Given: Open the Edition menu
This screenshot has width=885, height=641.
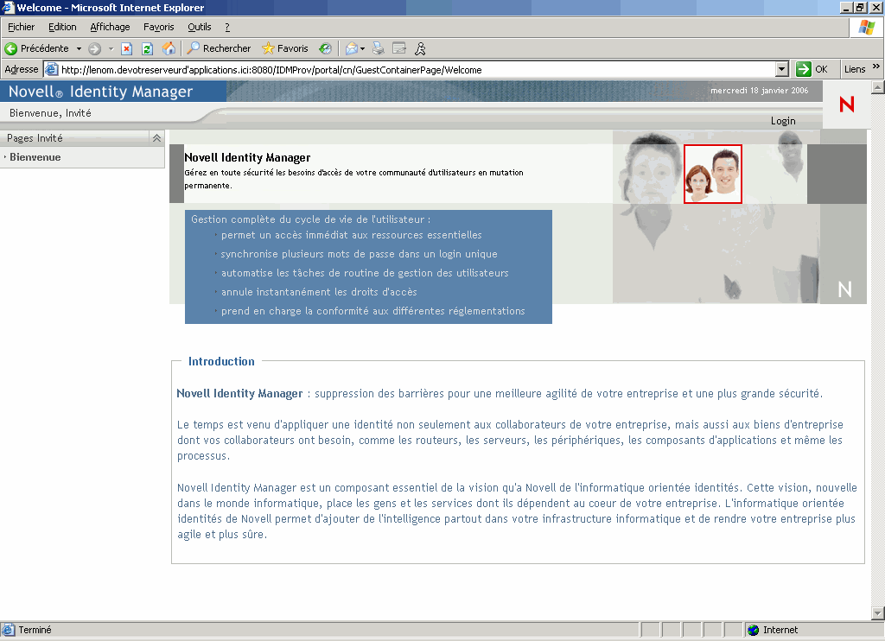Looking at the screenshot, I should coord(62,27).
